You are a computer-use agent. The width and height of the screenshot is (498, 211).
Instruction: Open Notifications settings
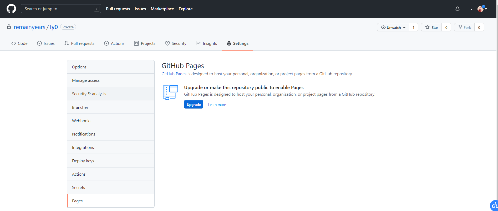pos(111,134)
